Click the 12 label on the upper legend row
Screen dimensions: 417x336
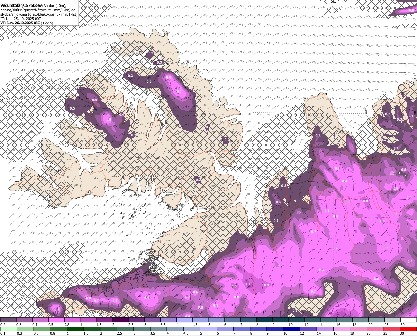click(307, 325)
